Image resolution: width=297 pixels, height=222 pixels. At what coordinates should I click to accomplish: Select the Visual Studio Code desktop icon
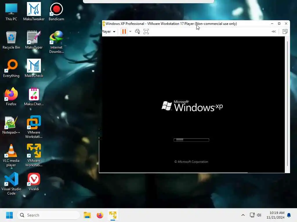click(11, 184)
